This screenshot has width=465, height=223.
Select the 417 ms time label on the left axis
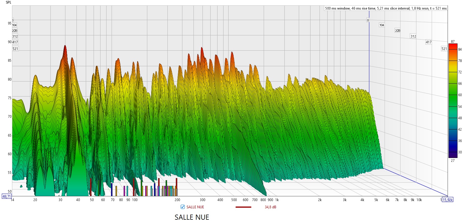(15, 42)
